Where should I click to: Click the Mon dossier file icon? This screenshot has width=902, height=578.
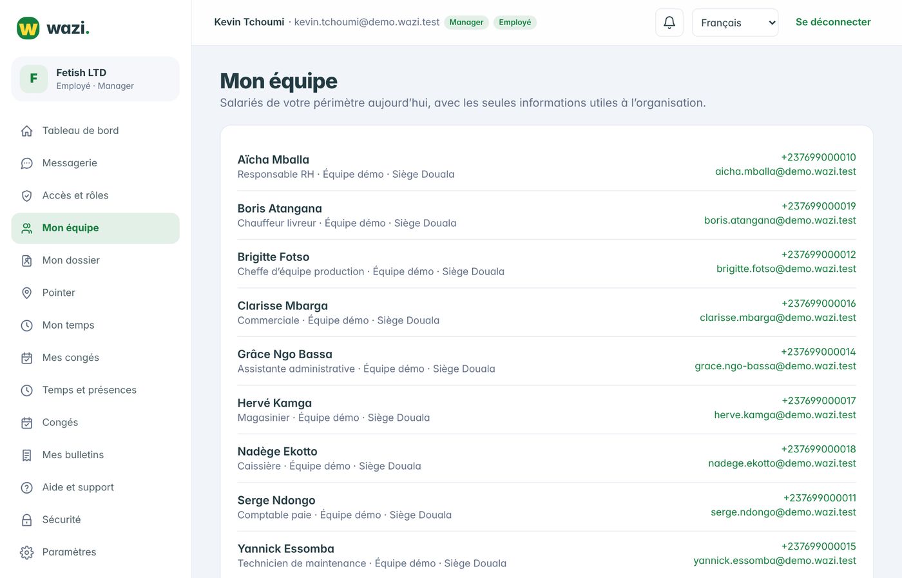(26, 261)
